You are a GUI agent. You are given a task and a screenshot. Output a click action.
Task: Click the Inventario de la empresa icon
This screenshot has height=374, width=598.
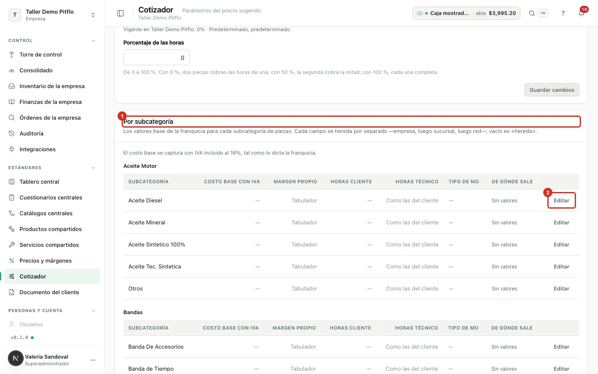(12, 86)
